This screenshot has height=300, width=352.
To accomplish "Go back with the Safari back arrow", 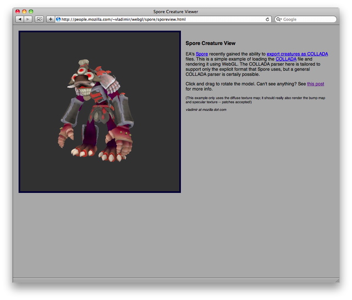I will click(x=20, y=19).
